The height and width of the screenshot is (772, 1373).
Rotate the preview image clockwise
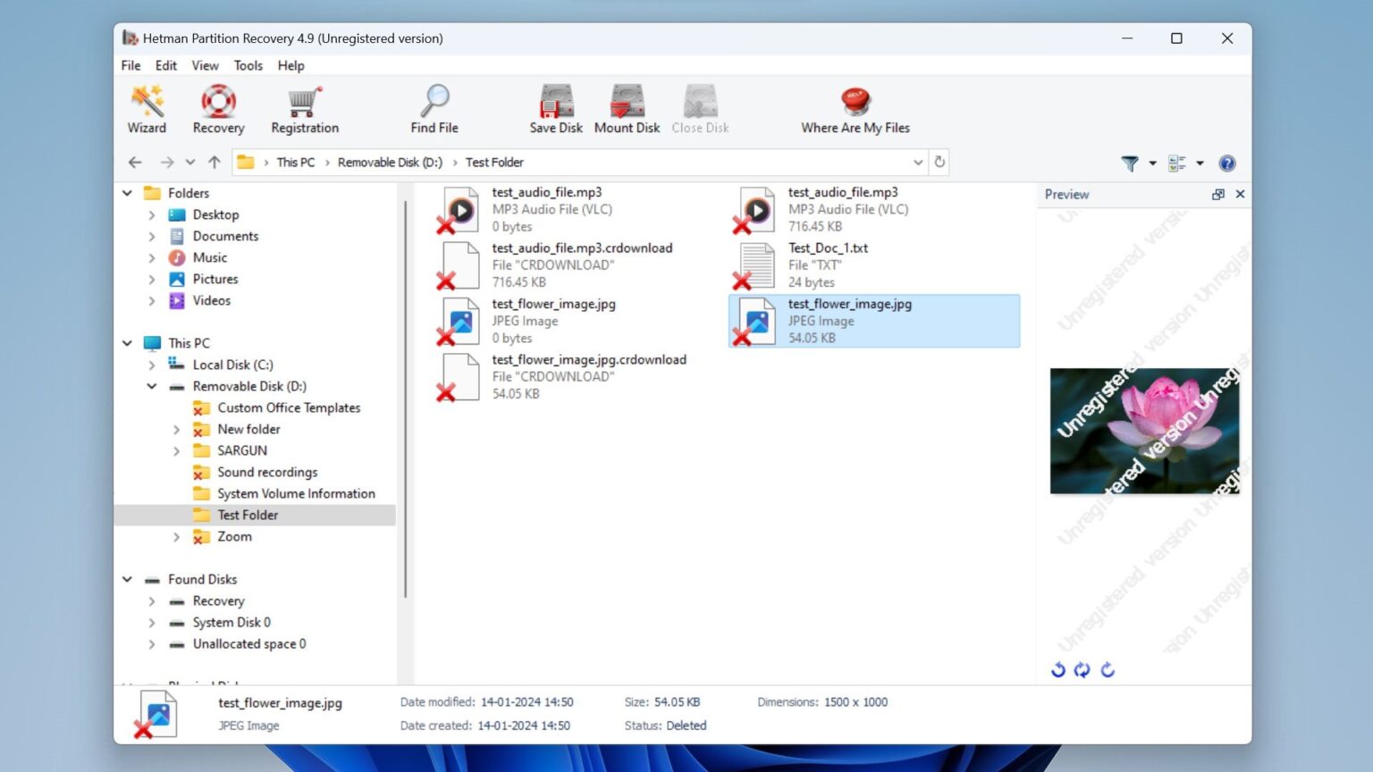pos(1108,669)
